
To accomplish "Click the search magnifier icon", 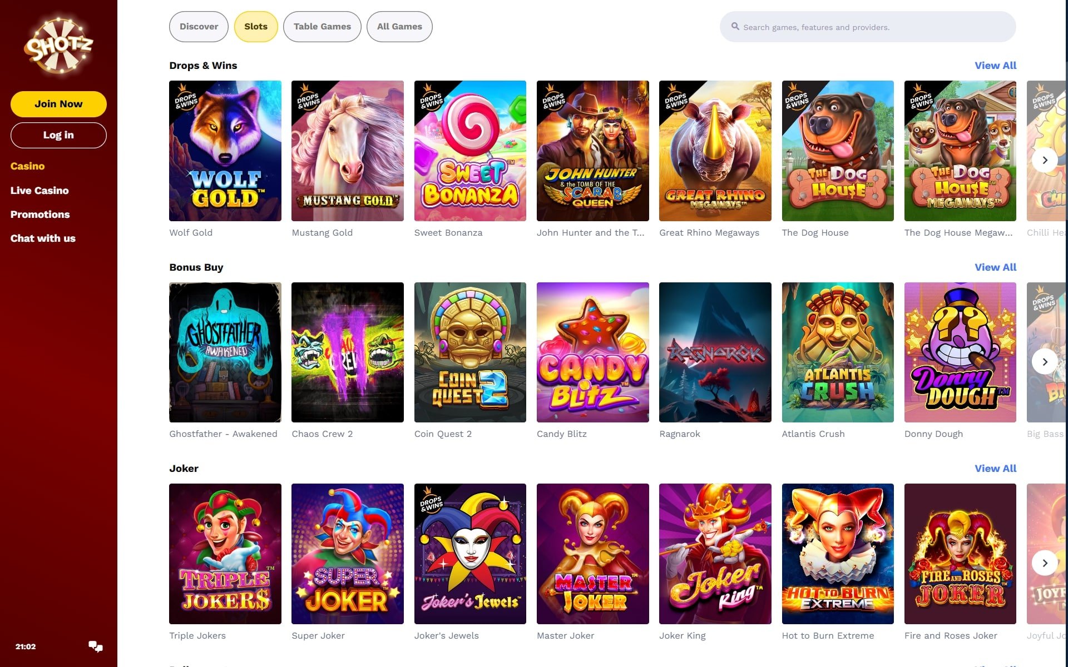I will pos(735,26).
